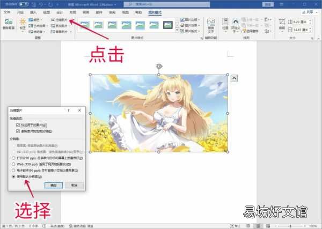Open Position (位置) layout tool
The height and width of the screenshot is (229, 322).
click(x=225, y=24)
